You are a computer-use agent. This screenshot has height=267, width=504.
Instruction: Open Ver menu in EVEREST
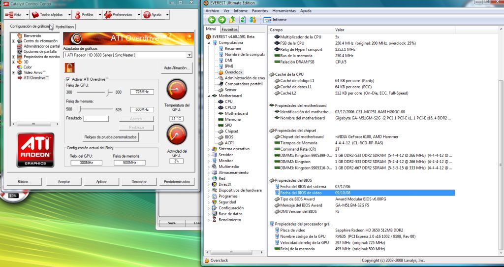[x=226, y=11]
